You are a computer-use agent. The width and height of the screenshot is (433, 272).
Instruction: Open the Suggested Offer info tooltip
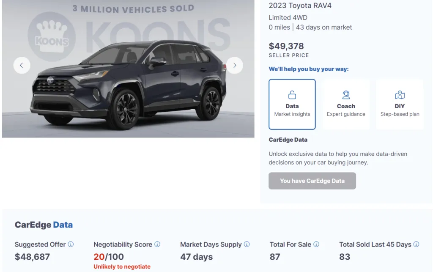click(x=71, y=245)
